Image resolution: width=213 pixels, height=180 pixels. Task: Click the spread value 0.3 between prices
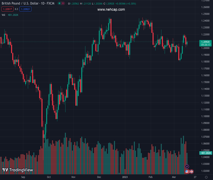16,9
